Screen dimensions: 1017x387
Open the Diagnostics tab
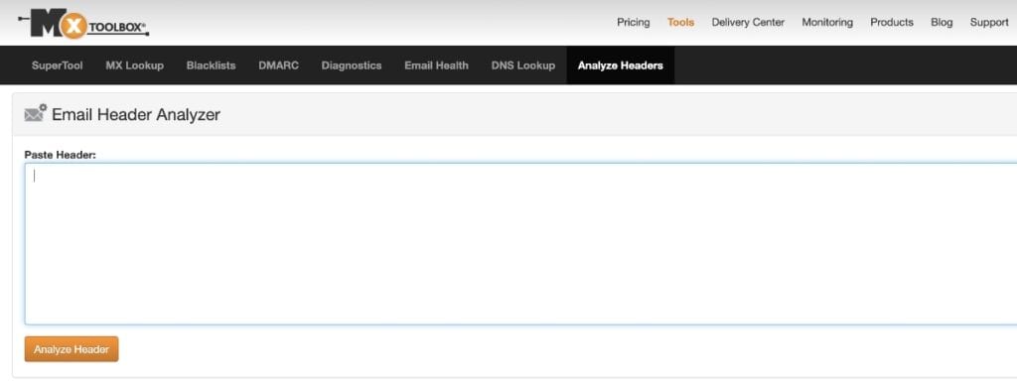[x=352, y=65]
